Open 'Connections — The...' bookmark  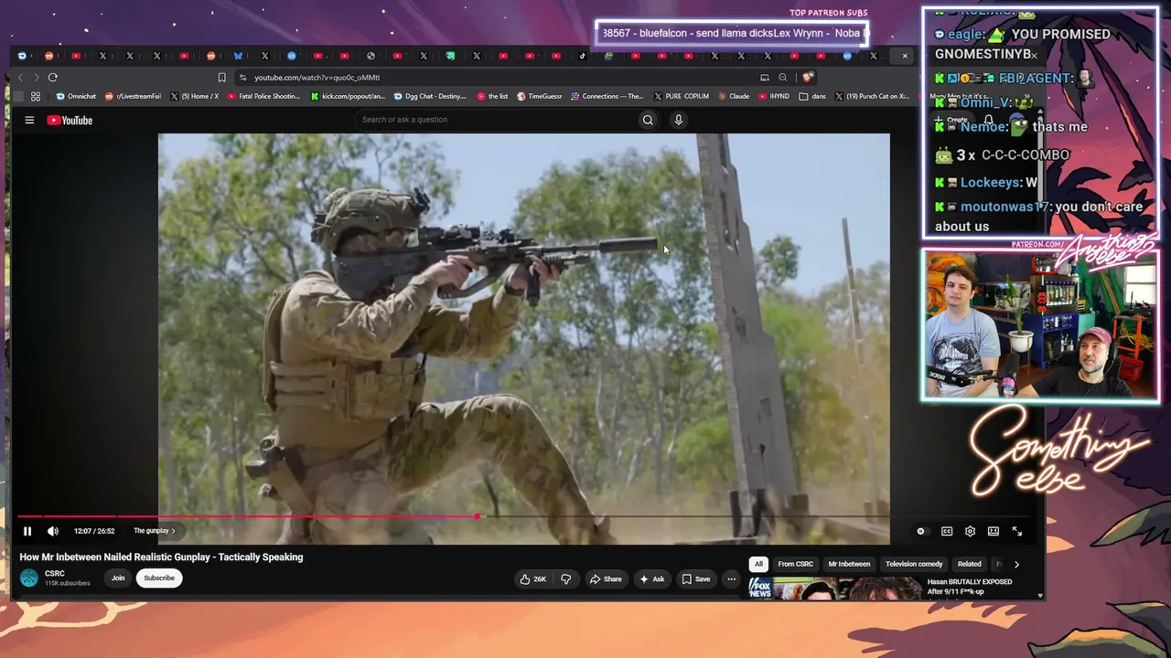(x=607, y=96)
